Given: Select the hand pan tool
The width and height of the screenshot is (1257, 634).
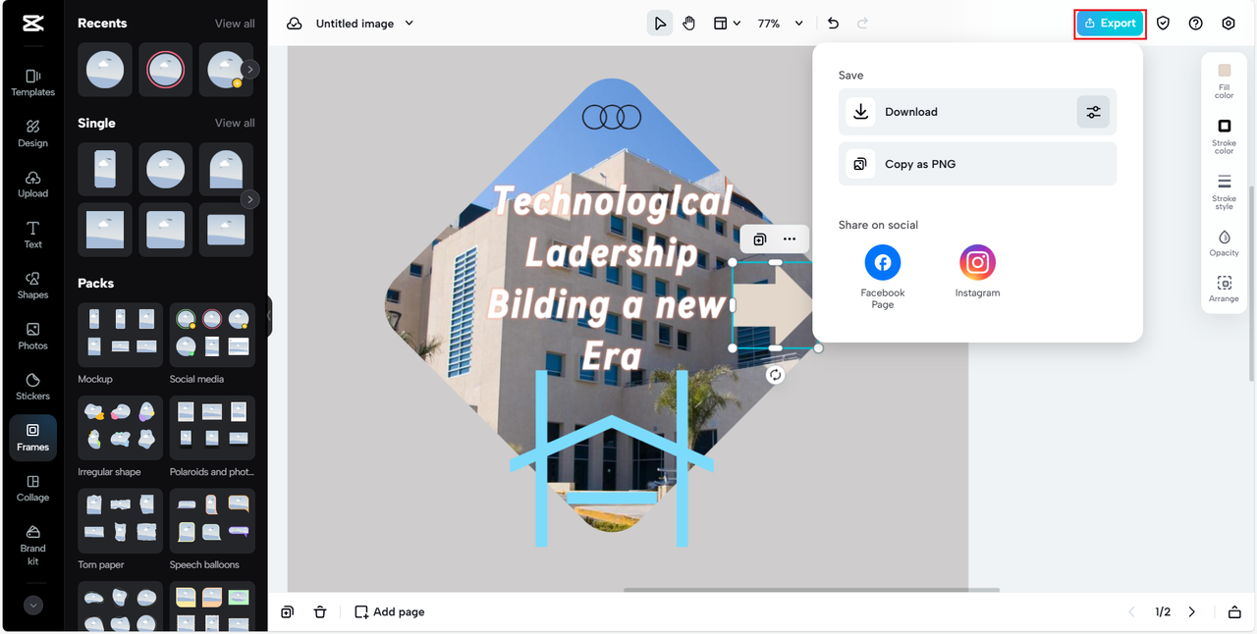Looking at the screenshot, I should click(x=689, y=24).
